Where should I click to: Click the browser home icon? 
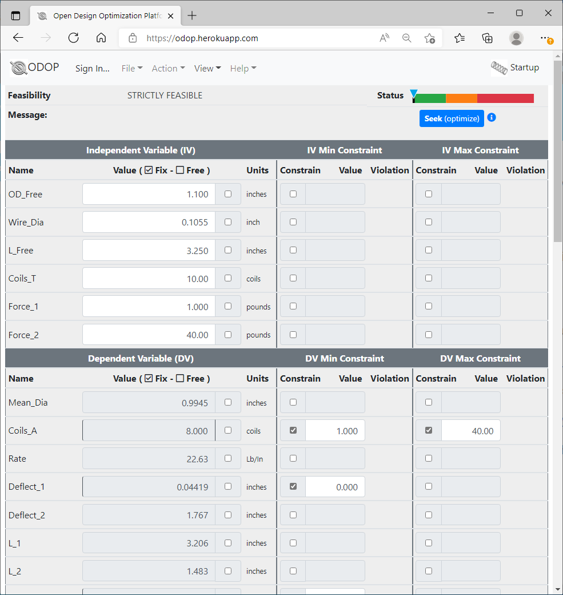101,38
